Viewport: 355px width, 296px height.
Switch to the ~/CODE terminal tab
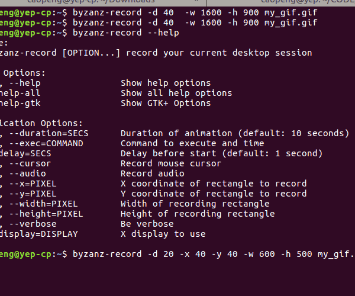click(296, 2)
